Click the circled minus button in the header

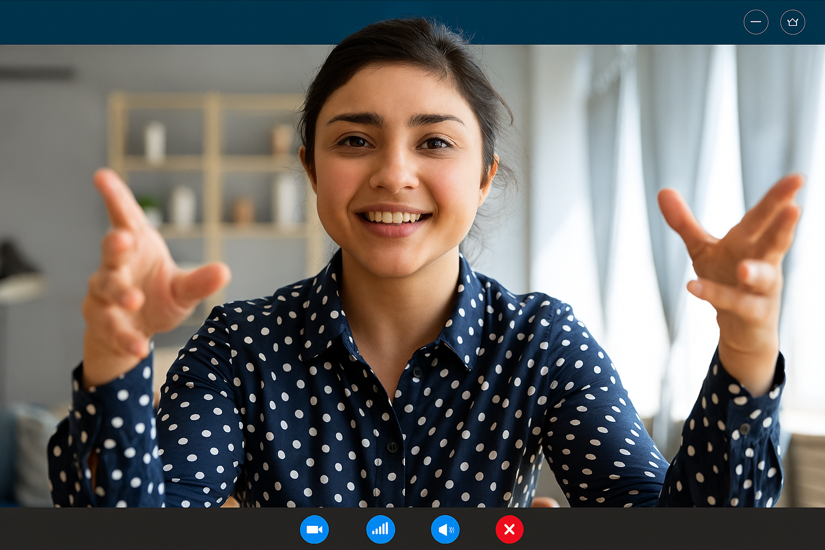click(756, 22)
